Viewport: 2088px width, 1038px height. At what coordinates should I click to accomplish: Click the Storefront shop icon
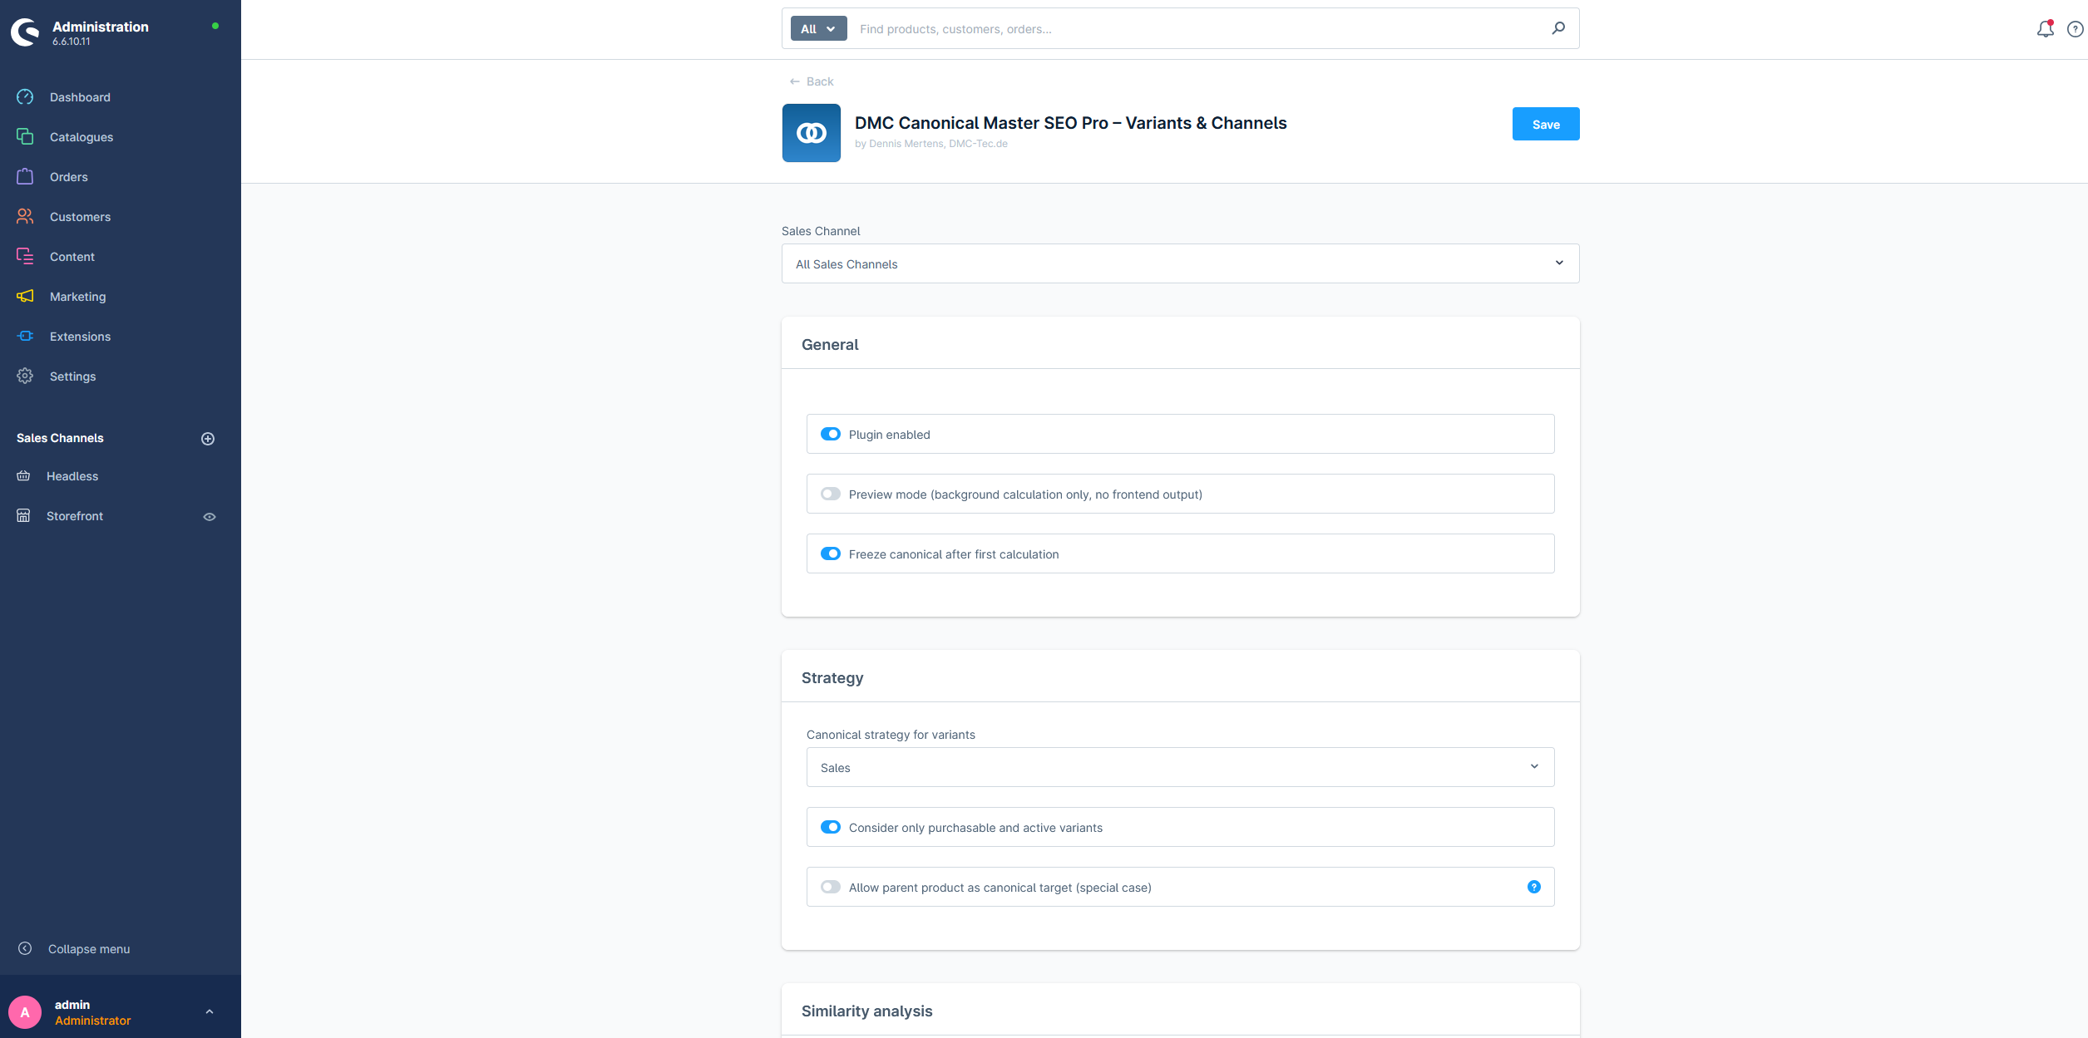pyautogui.click(x=23, y=516)
